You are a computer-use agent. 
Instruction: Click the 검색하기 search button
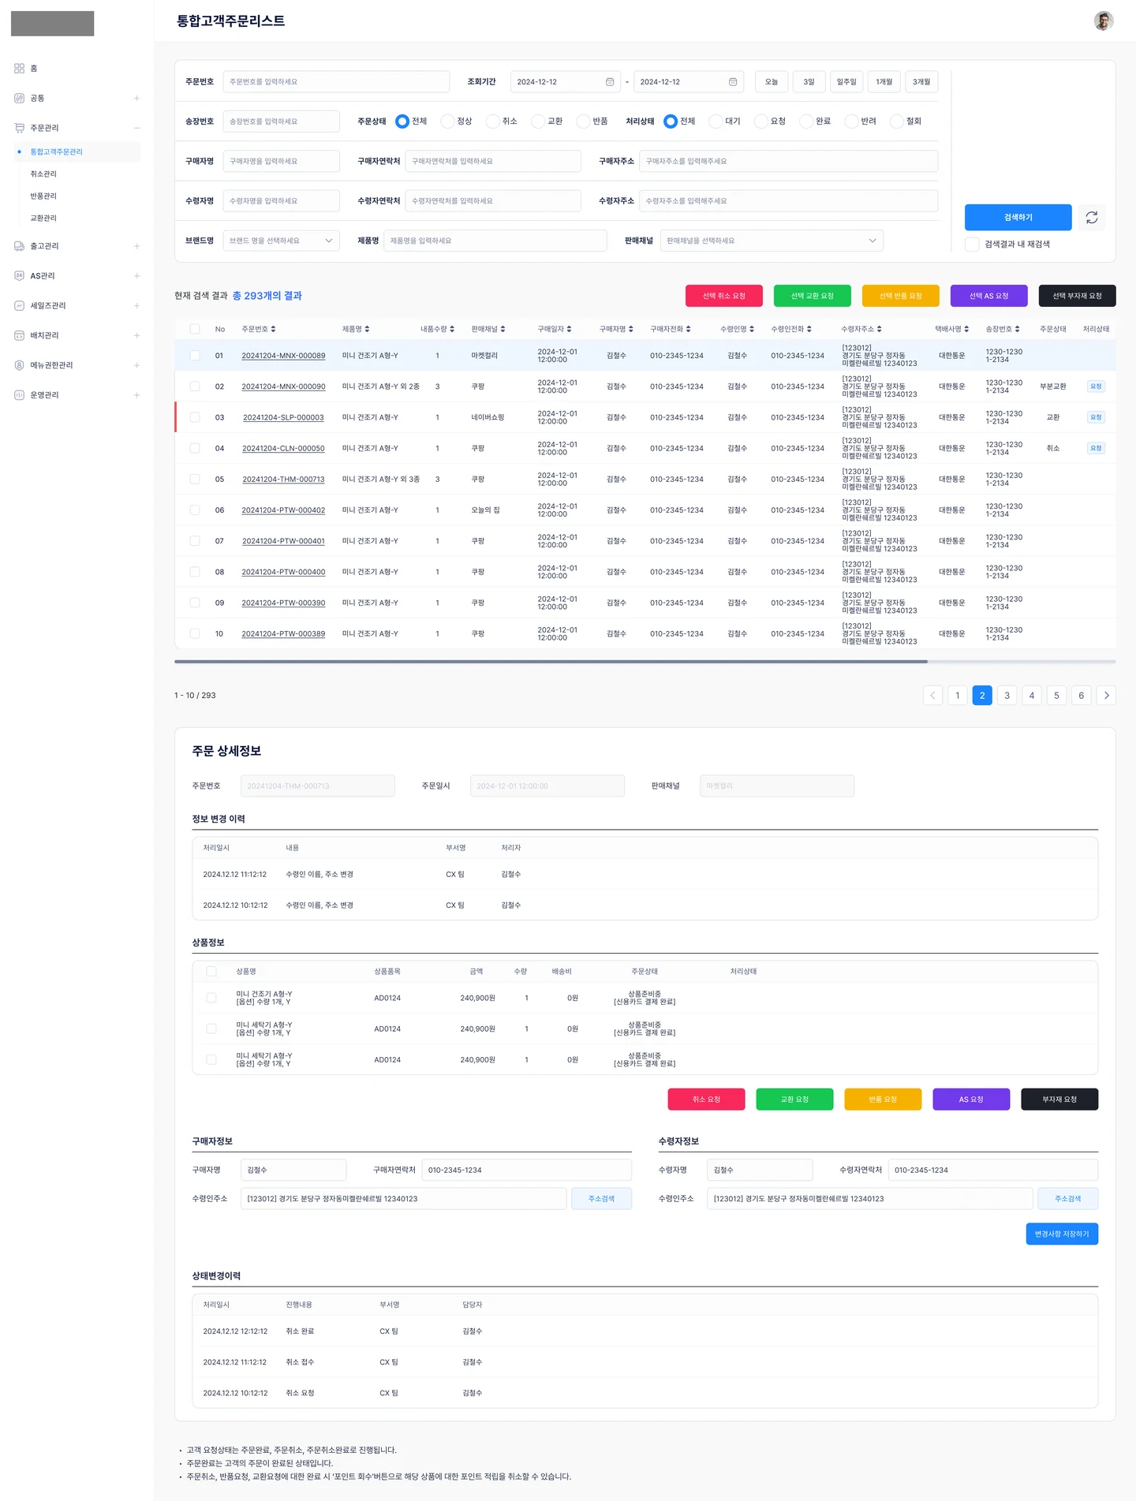point(1018,218)
